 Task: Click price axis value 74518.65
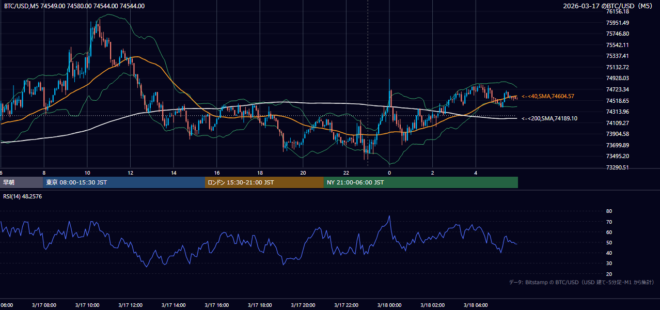pyautogui.click(x=617, y=101)
